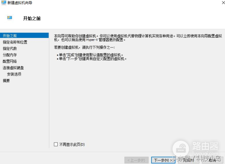Enable the 不再显示此页 checkbox
This screenshot has width=225, height=164.
[x=56, y=144]
